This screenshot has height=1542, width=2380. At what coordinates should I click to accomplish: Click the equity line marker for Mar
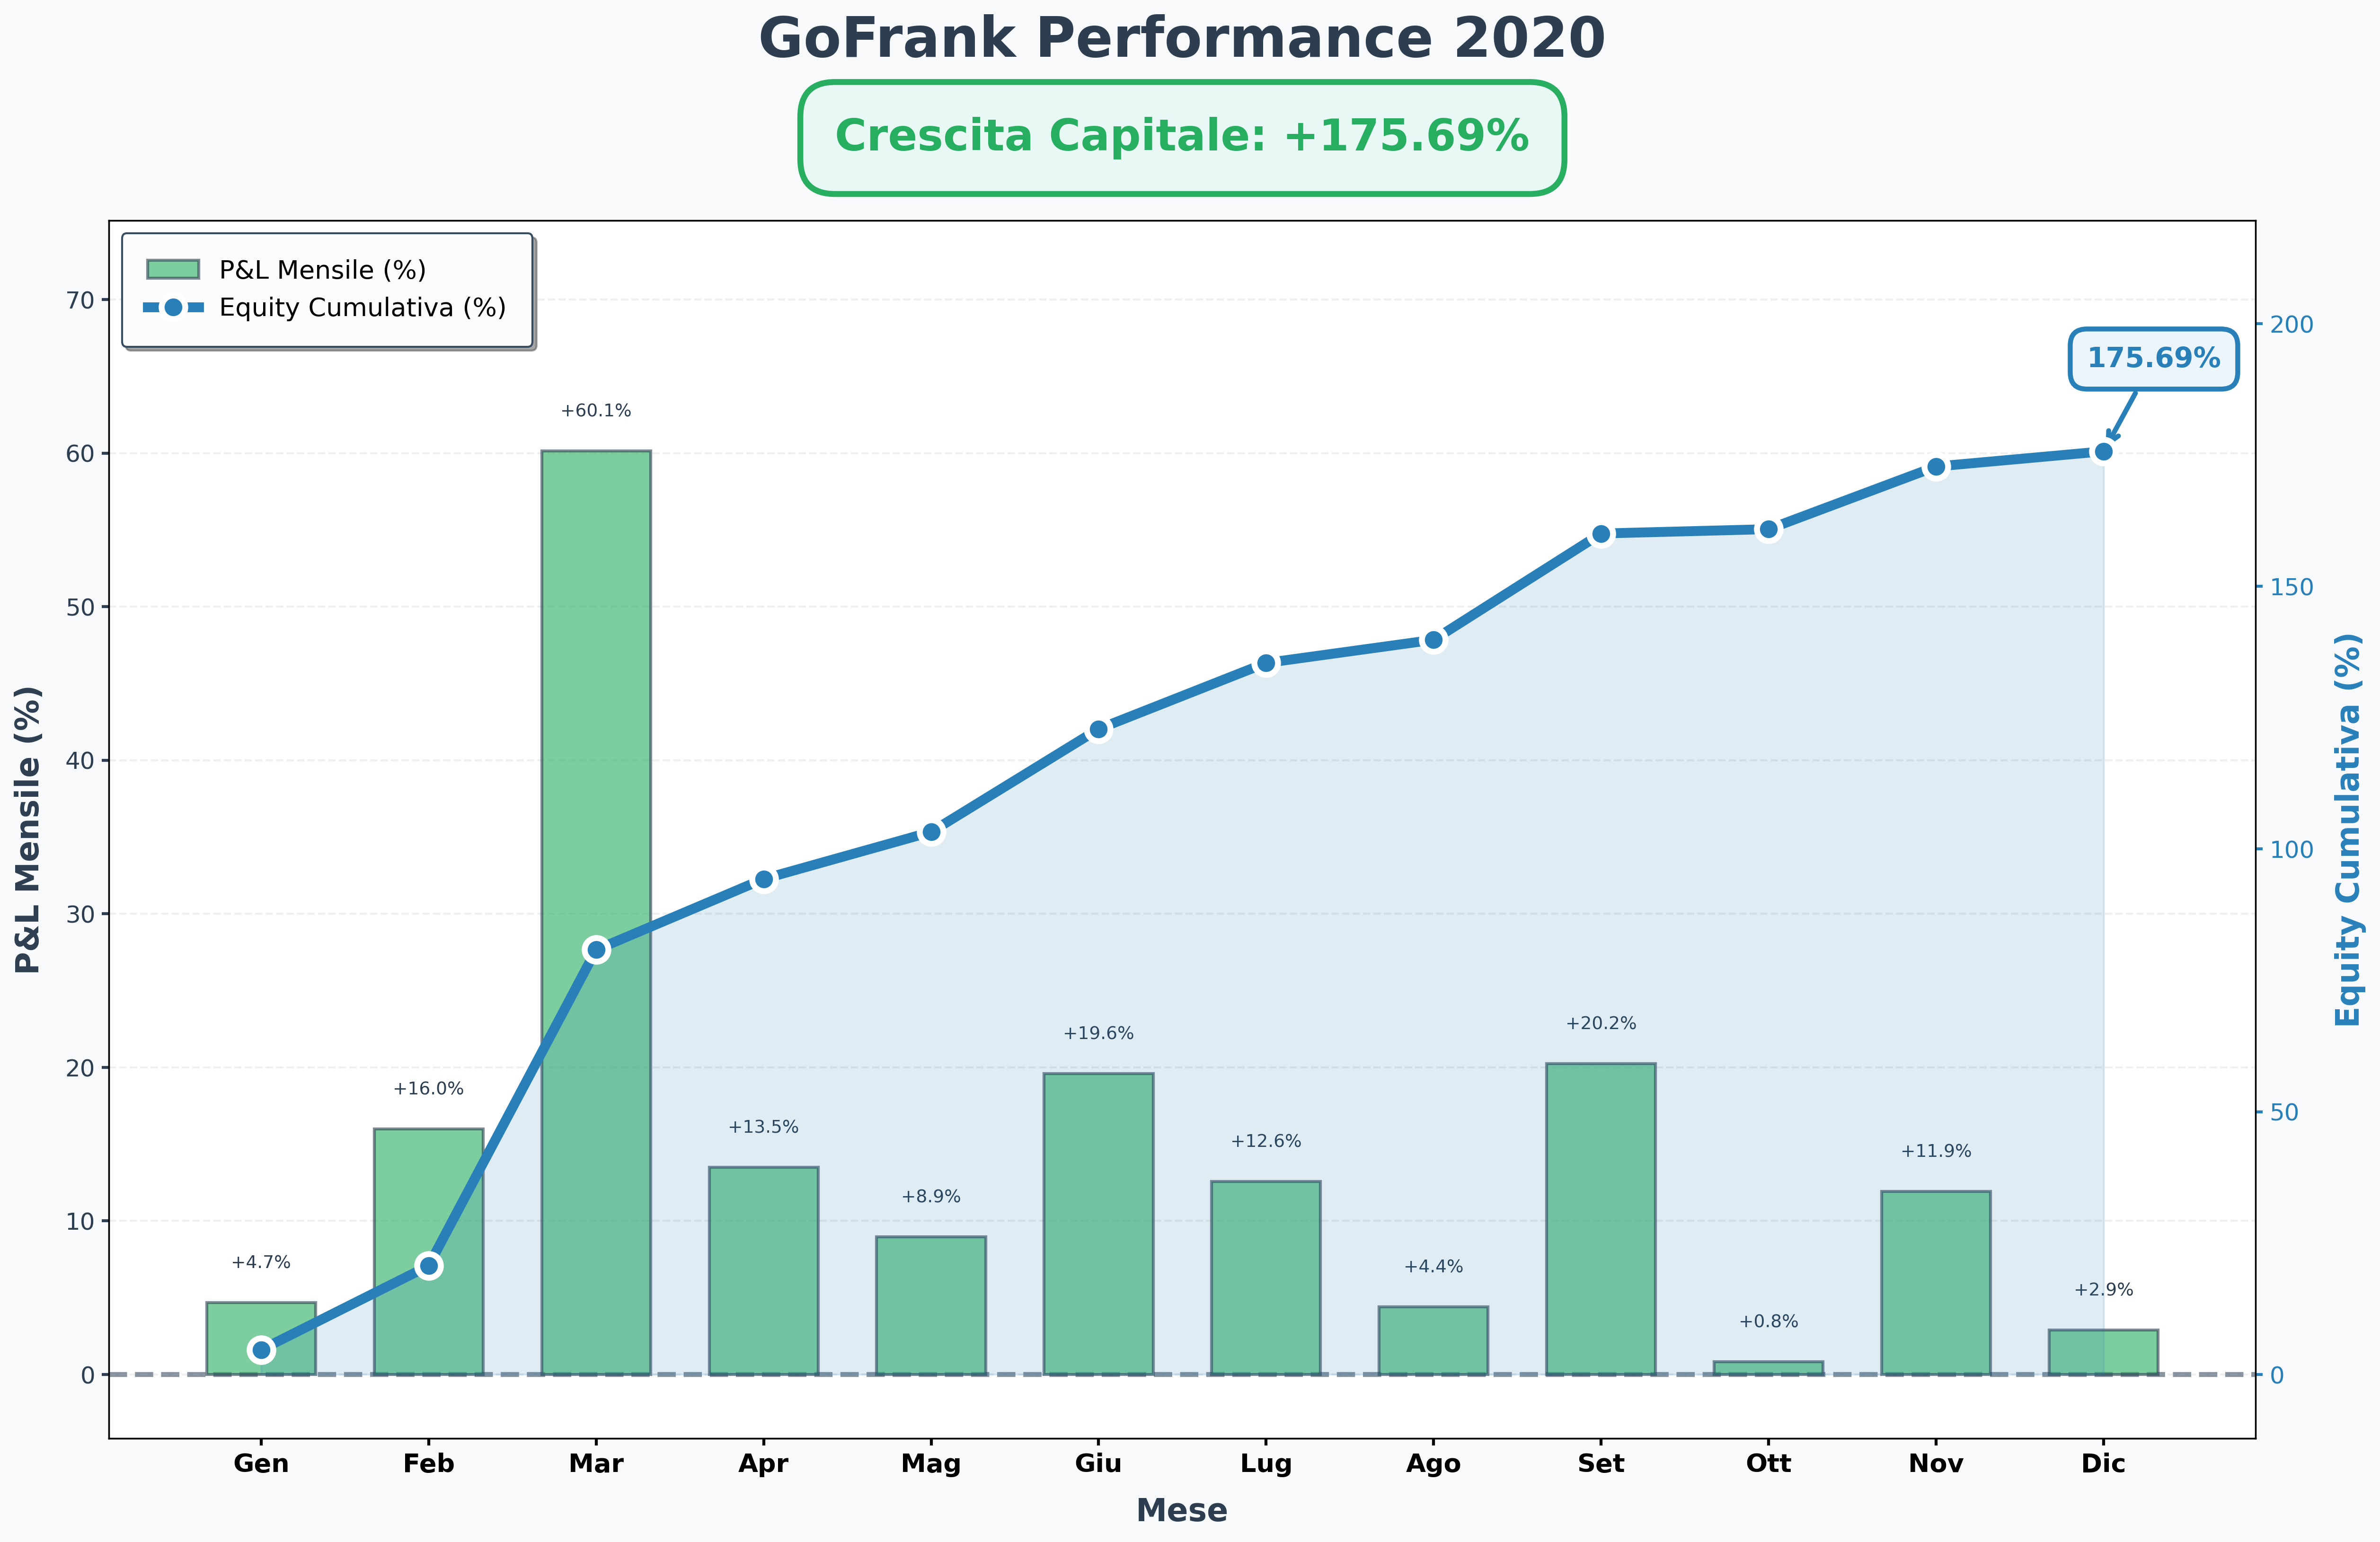(596, 949)
